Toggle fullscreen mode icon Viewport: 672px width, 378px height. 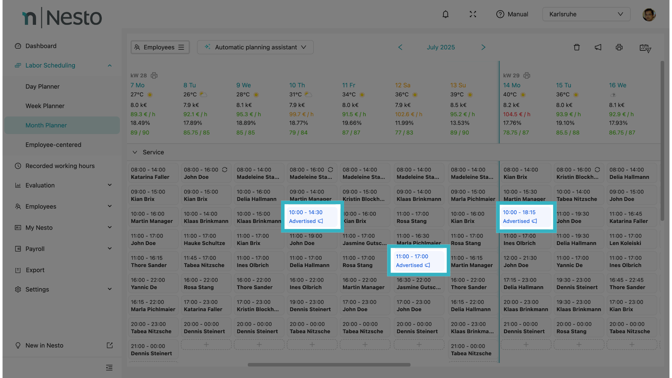click(x=473, y=14)
